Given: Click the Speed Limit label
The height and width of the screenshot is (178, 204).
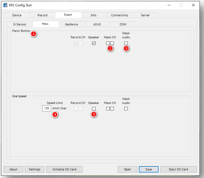Looking at the screenshot, I should point(55,103).
